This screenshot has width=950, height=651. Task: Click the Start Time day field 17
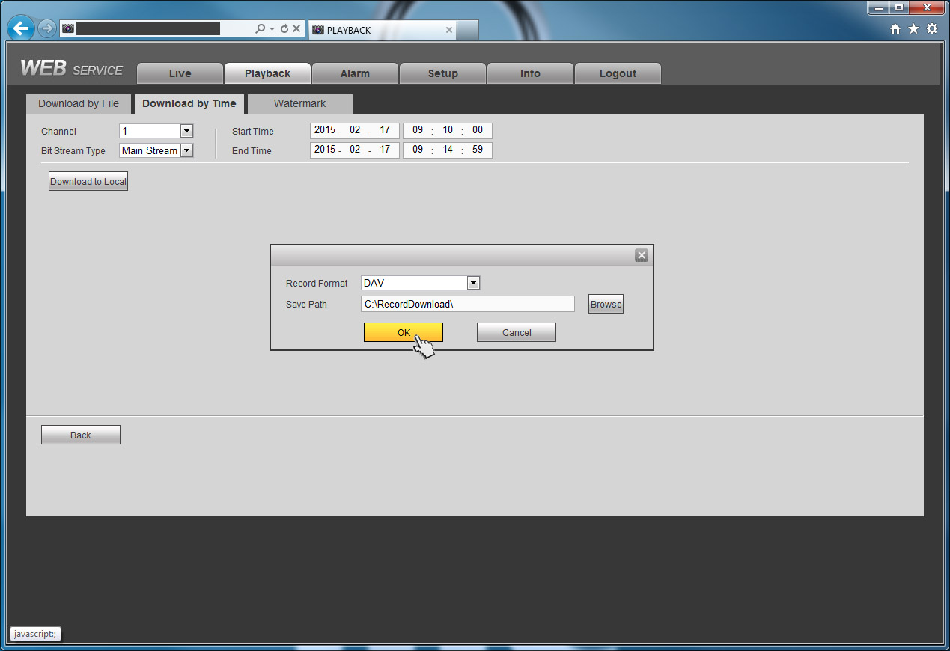[385, 130]
